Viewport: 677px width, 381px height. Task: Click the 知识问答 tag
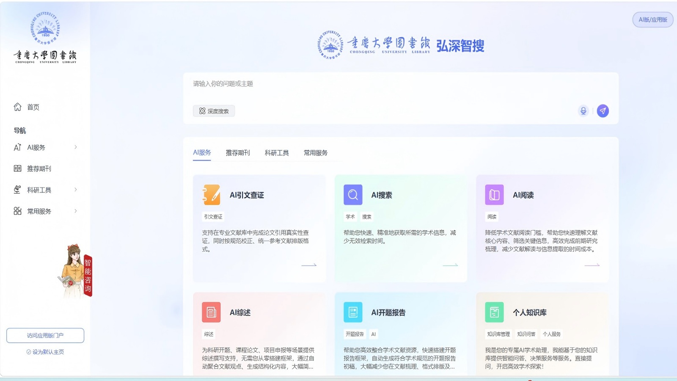526,334
